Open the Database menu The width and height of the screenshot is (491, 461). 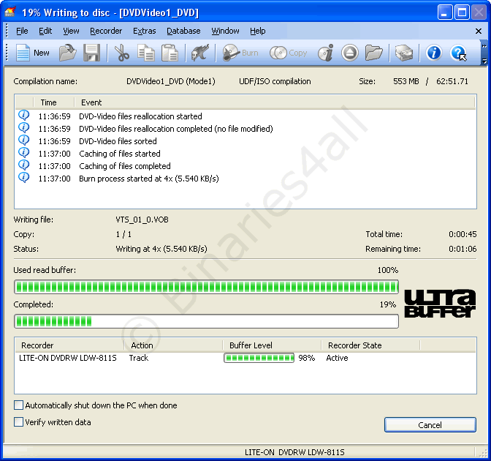click(183, 31)
